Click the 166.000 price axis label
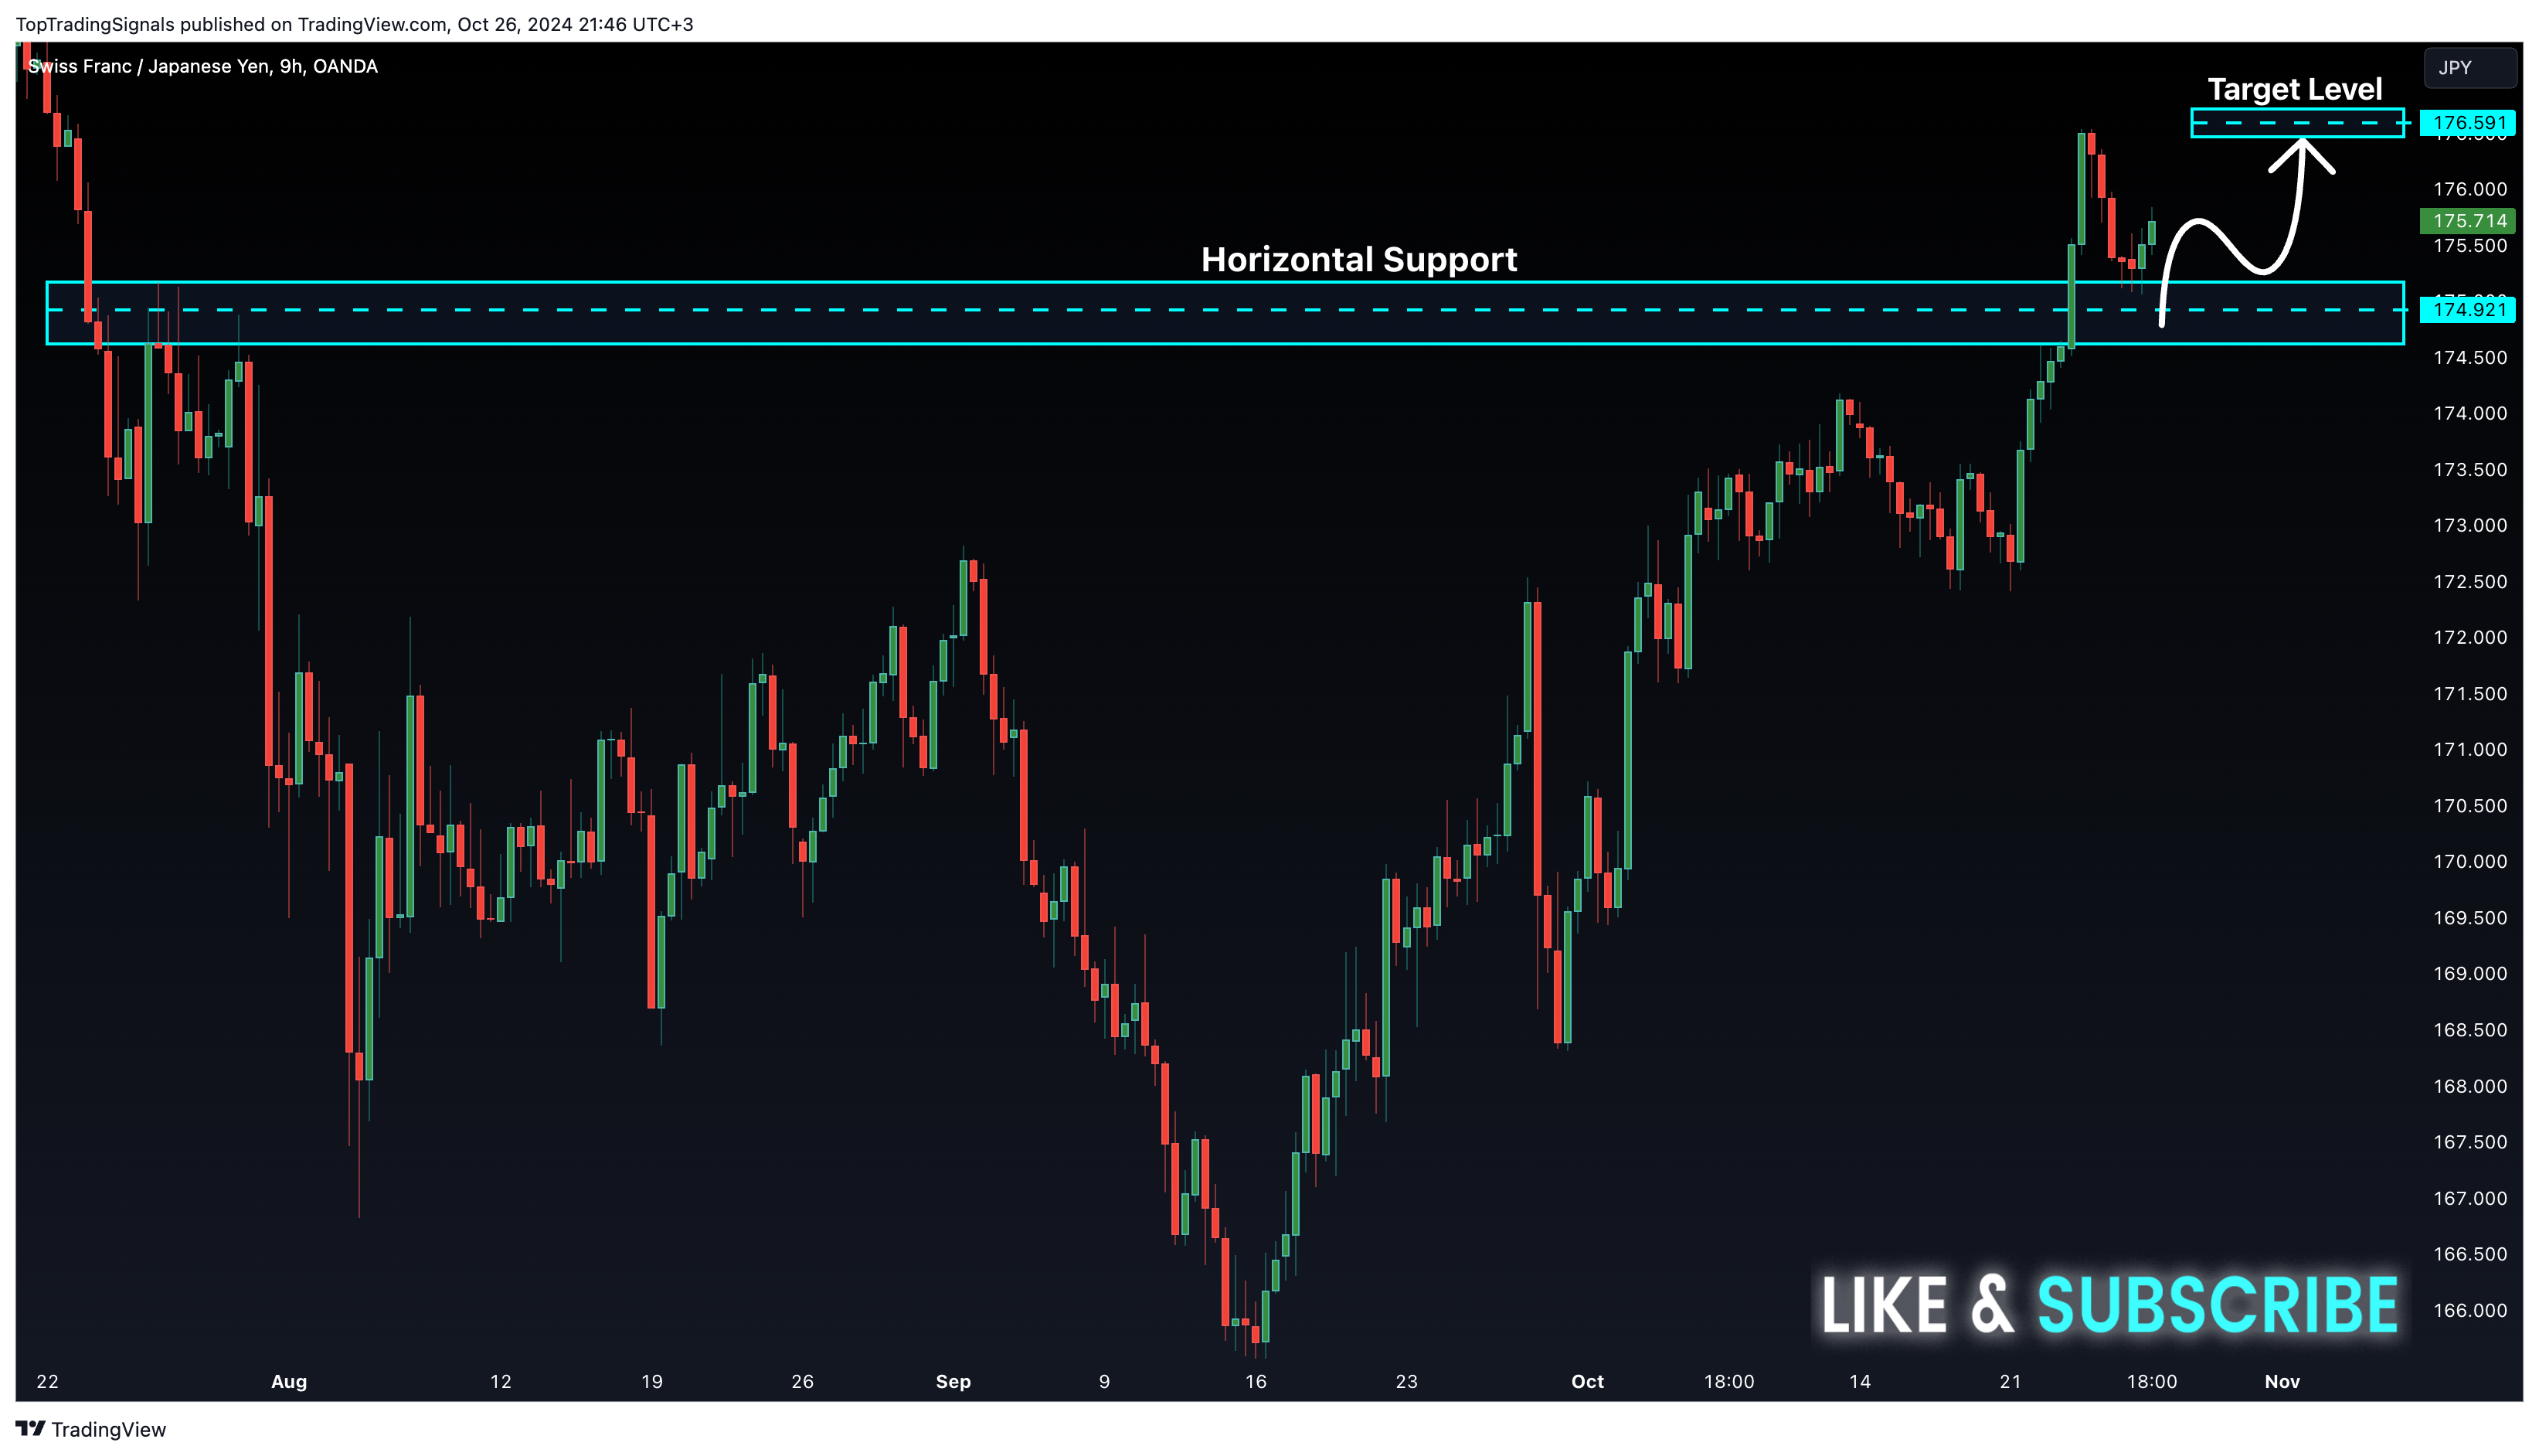 (2469, 1310)
